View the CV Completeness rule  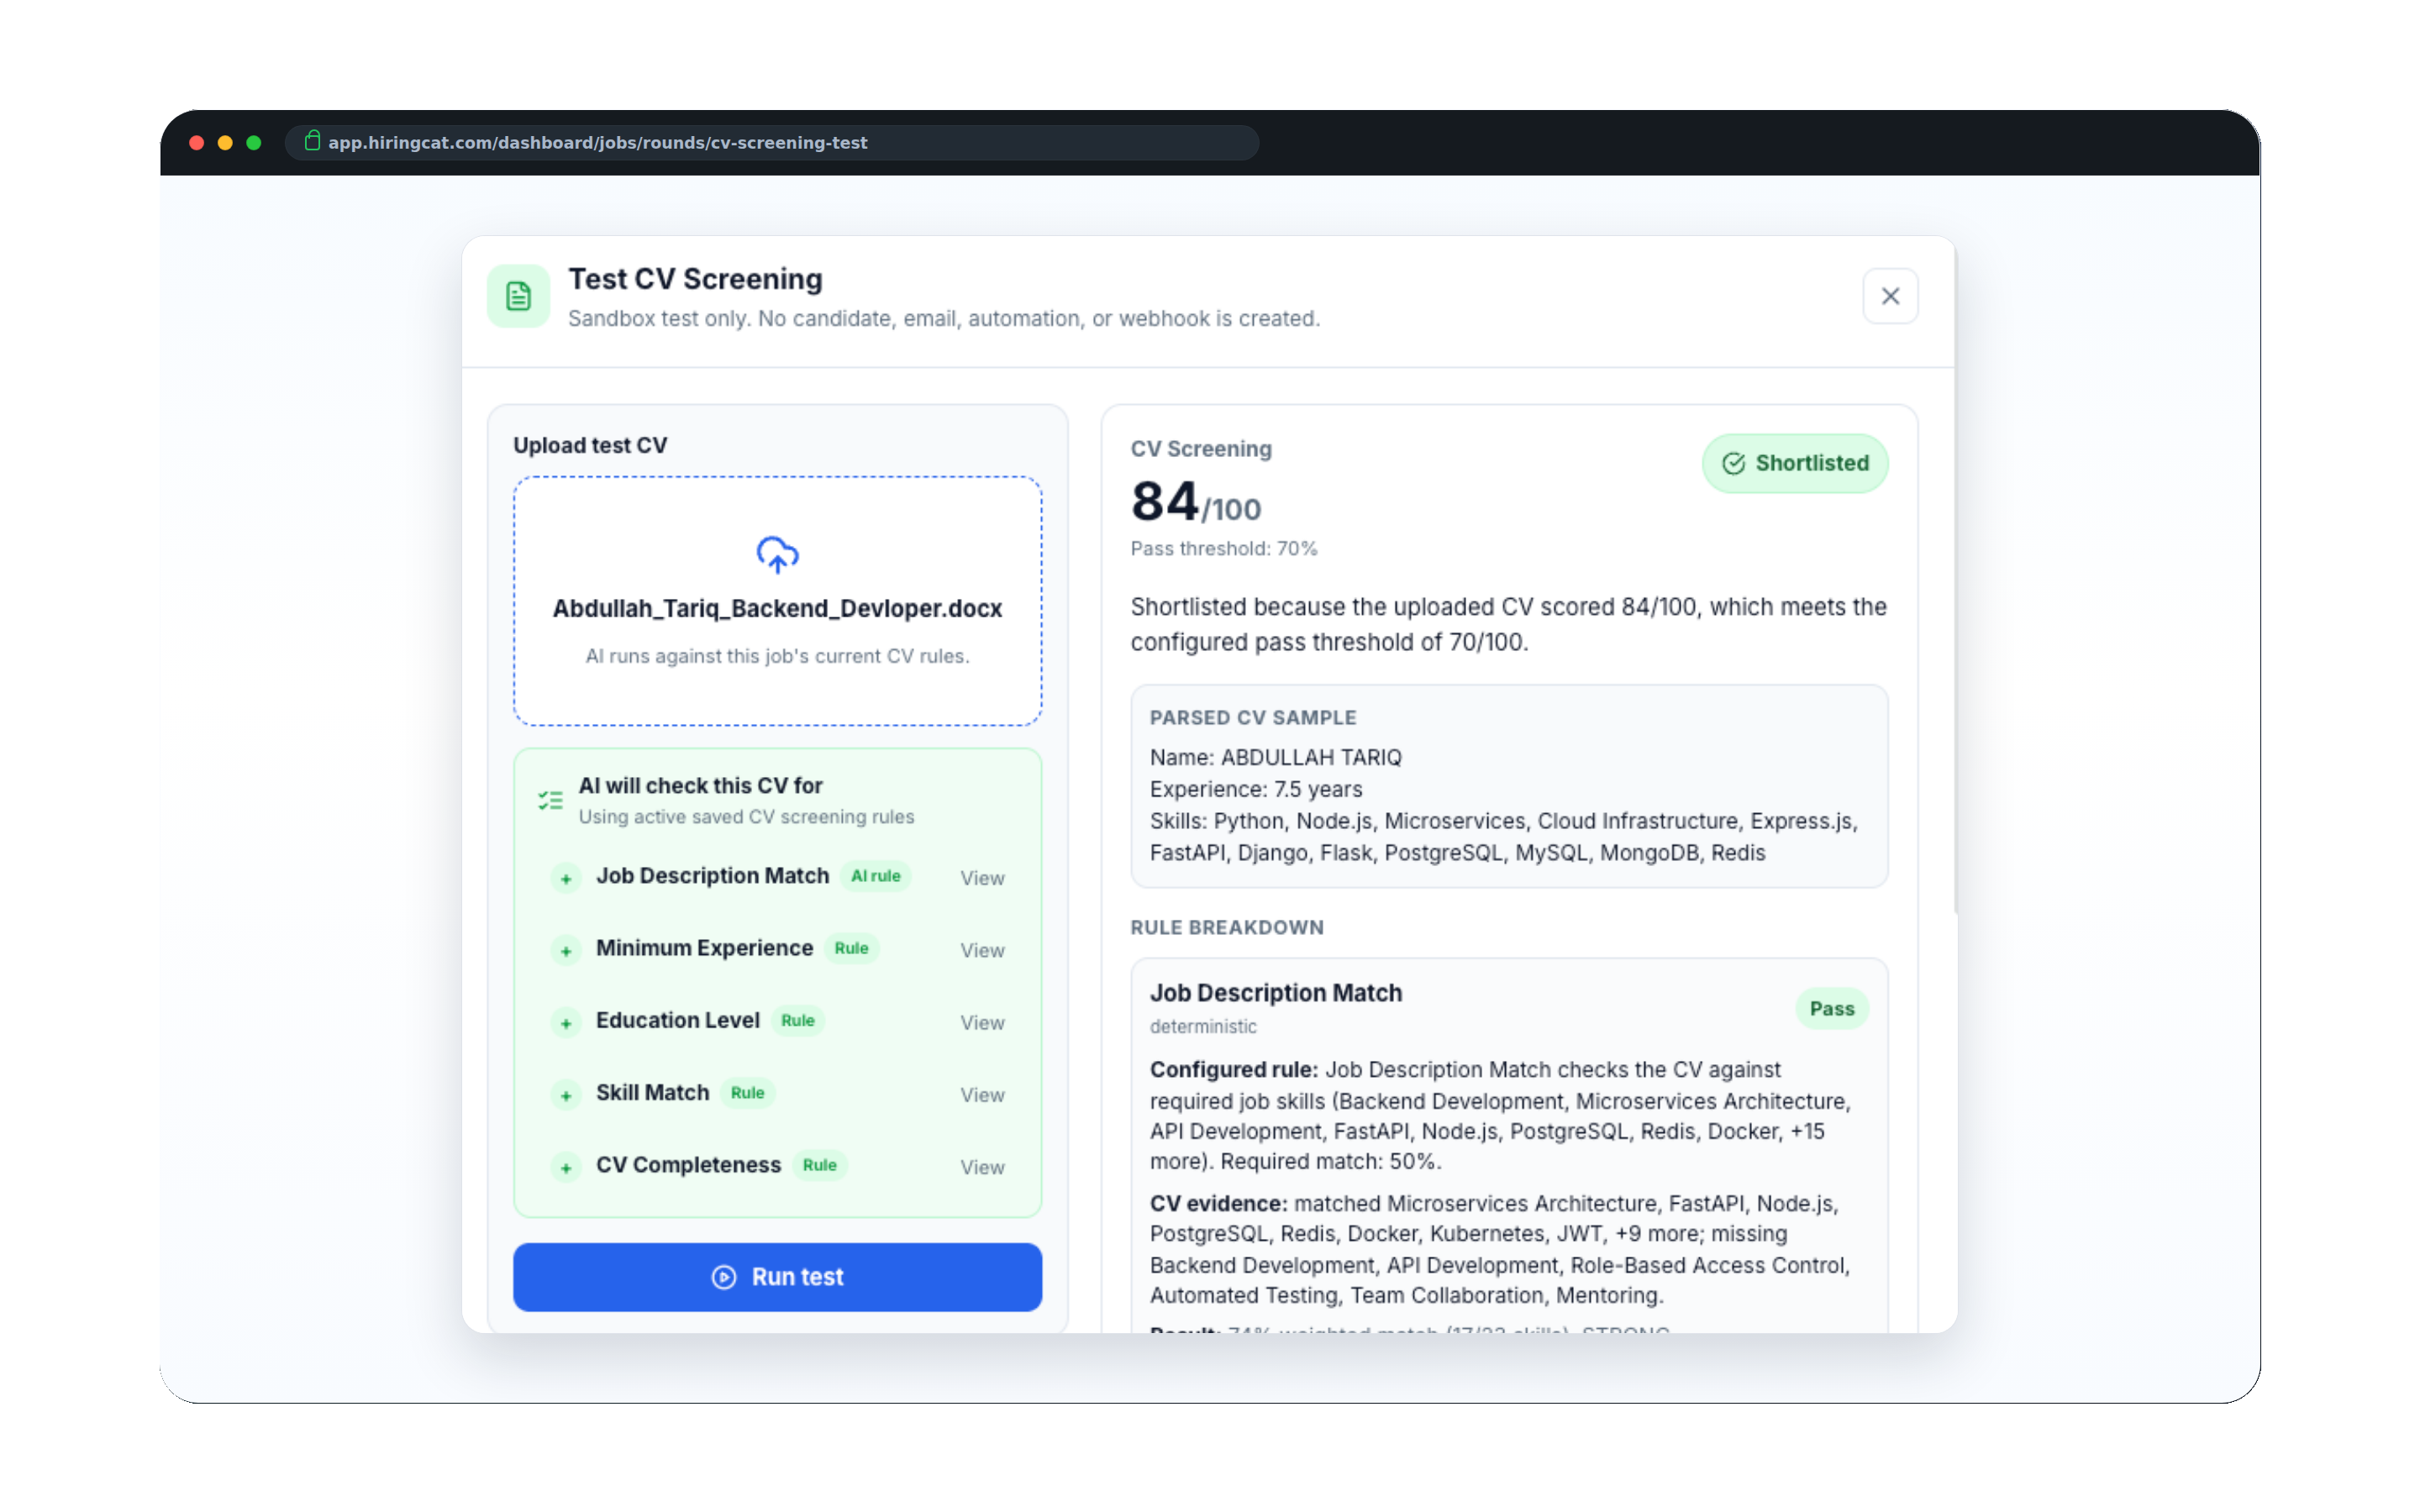point(982,1167)
